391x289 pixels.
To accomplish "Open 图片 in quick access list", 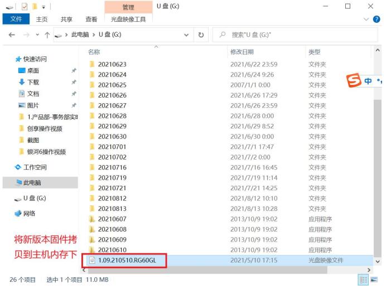I will [x=33, y=105].
